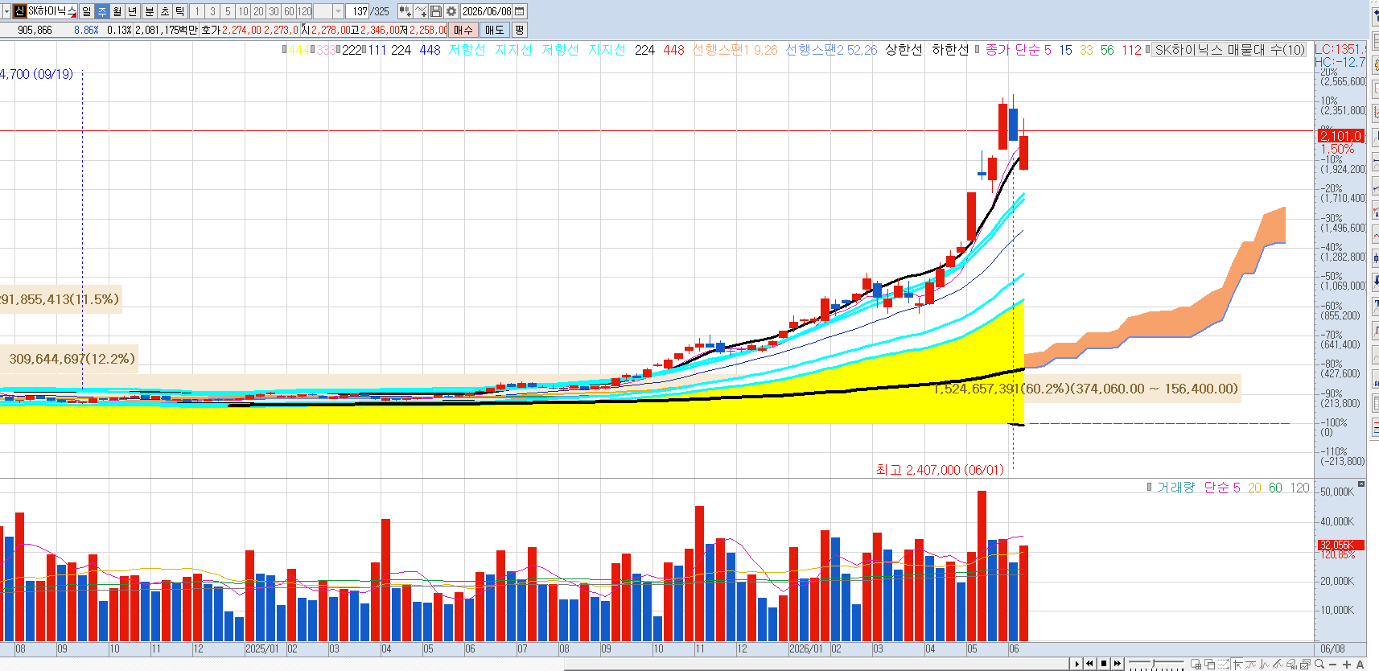Viewport: 1379px width, 671px height.
Task: Select the 초 second period toggle
Action: tap(164, 11)
